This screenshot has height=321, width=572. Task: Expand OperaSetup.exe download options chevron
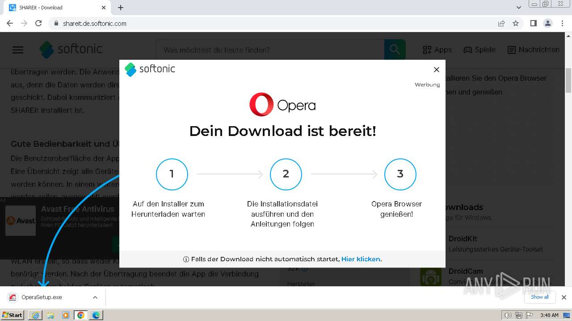[x=95, y=297]
